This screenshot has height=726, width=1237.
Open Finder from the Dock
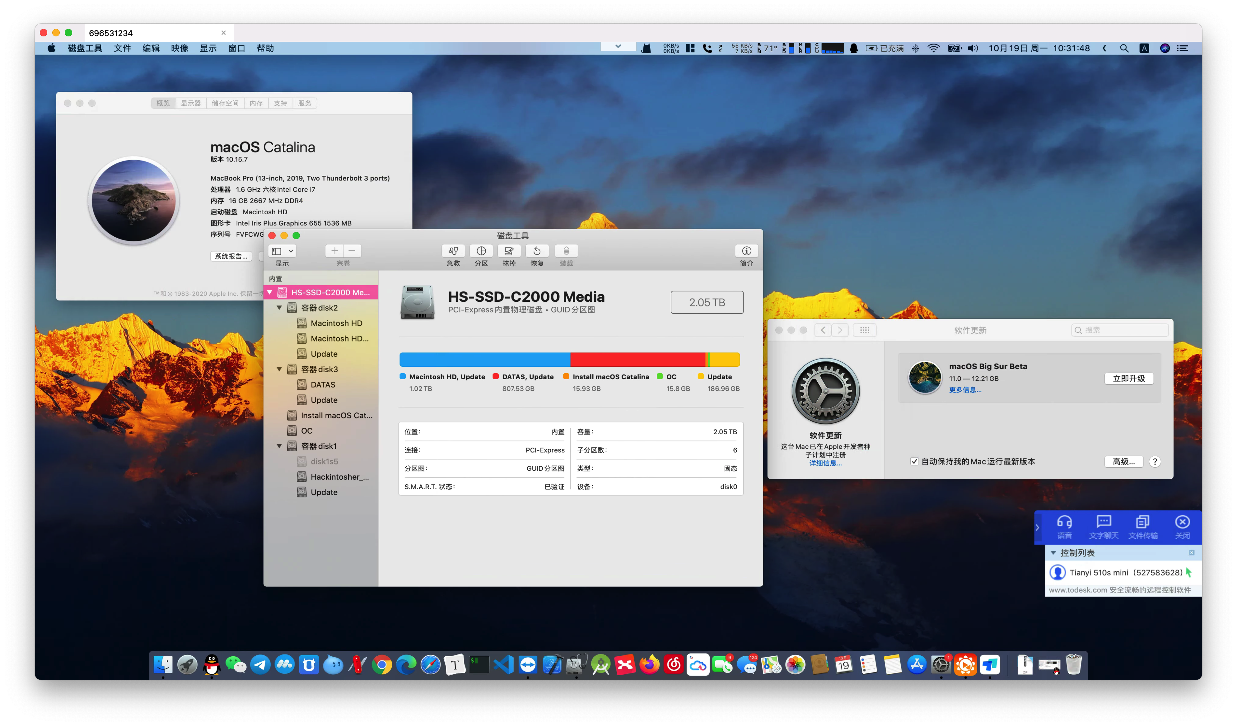pyautogui.click(x=163, y=665)
